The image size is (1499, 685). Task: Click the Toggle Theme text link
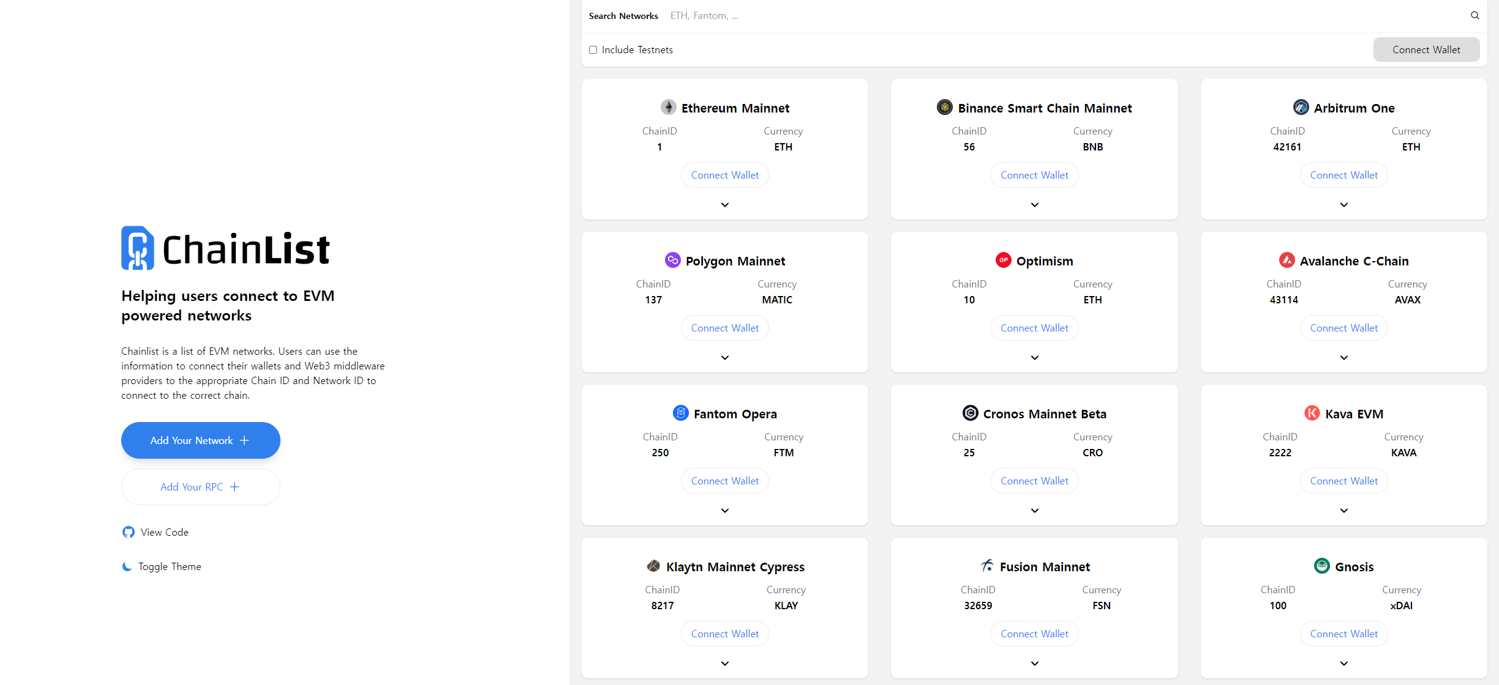point(170,566)
